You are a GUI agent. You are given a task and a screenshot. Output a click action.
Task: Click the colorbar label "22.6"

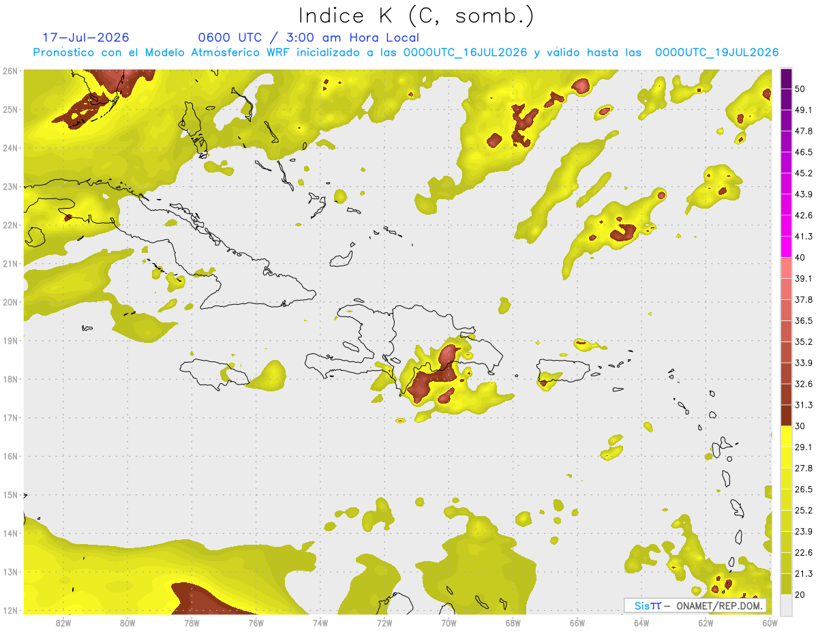[x=803, y=553]
